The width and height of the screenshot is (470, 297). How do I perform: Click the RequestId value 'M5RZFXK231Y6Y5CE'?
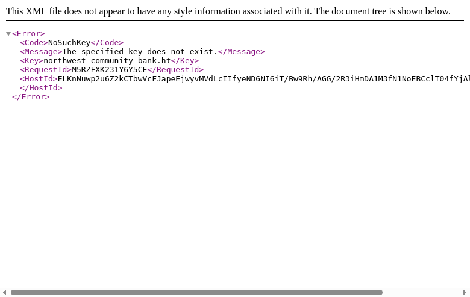click(110, 69)
